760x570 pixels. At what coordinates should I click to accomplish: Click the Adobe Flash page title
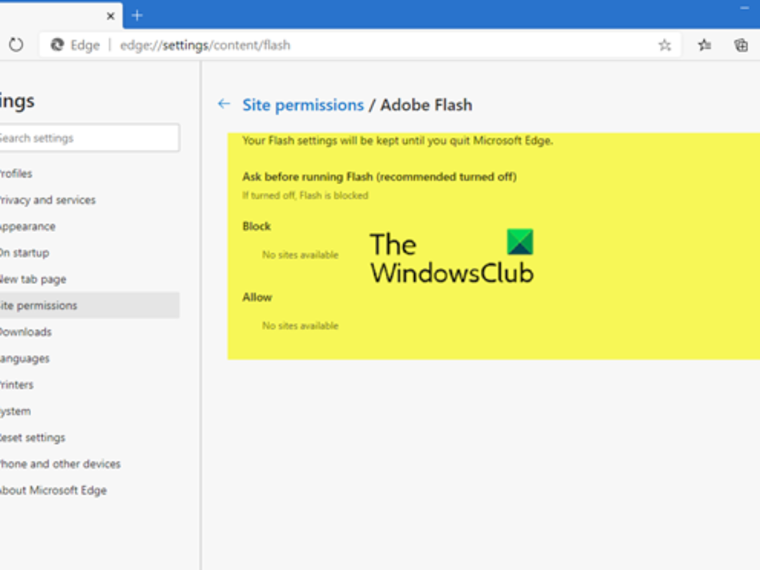click(x=426, y=105)
